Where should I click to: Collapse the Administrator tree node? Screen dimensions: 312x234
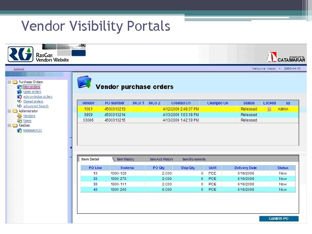click(9, 111)
